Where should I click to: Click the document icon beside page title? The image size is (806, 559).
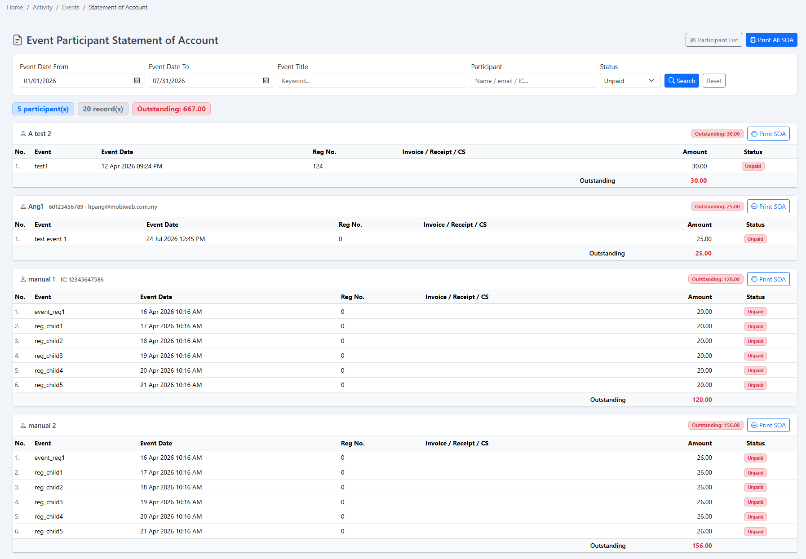pos(18,40)
